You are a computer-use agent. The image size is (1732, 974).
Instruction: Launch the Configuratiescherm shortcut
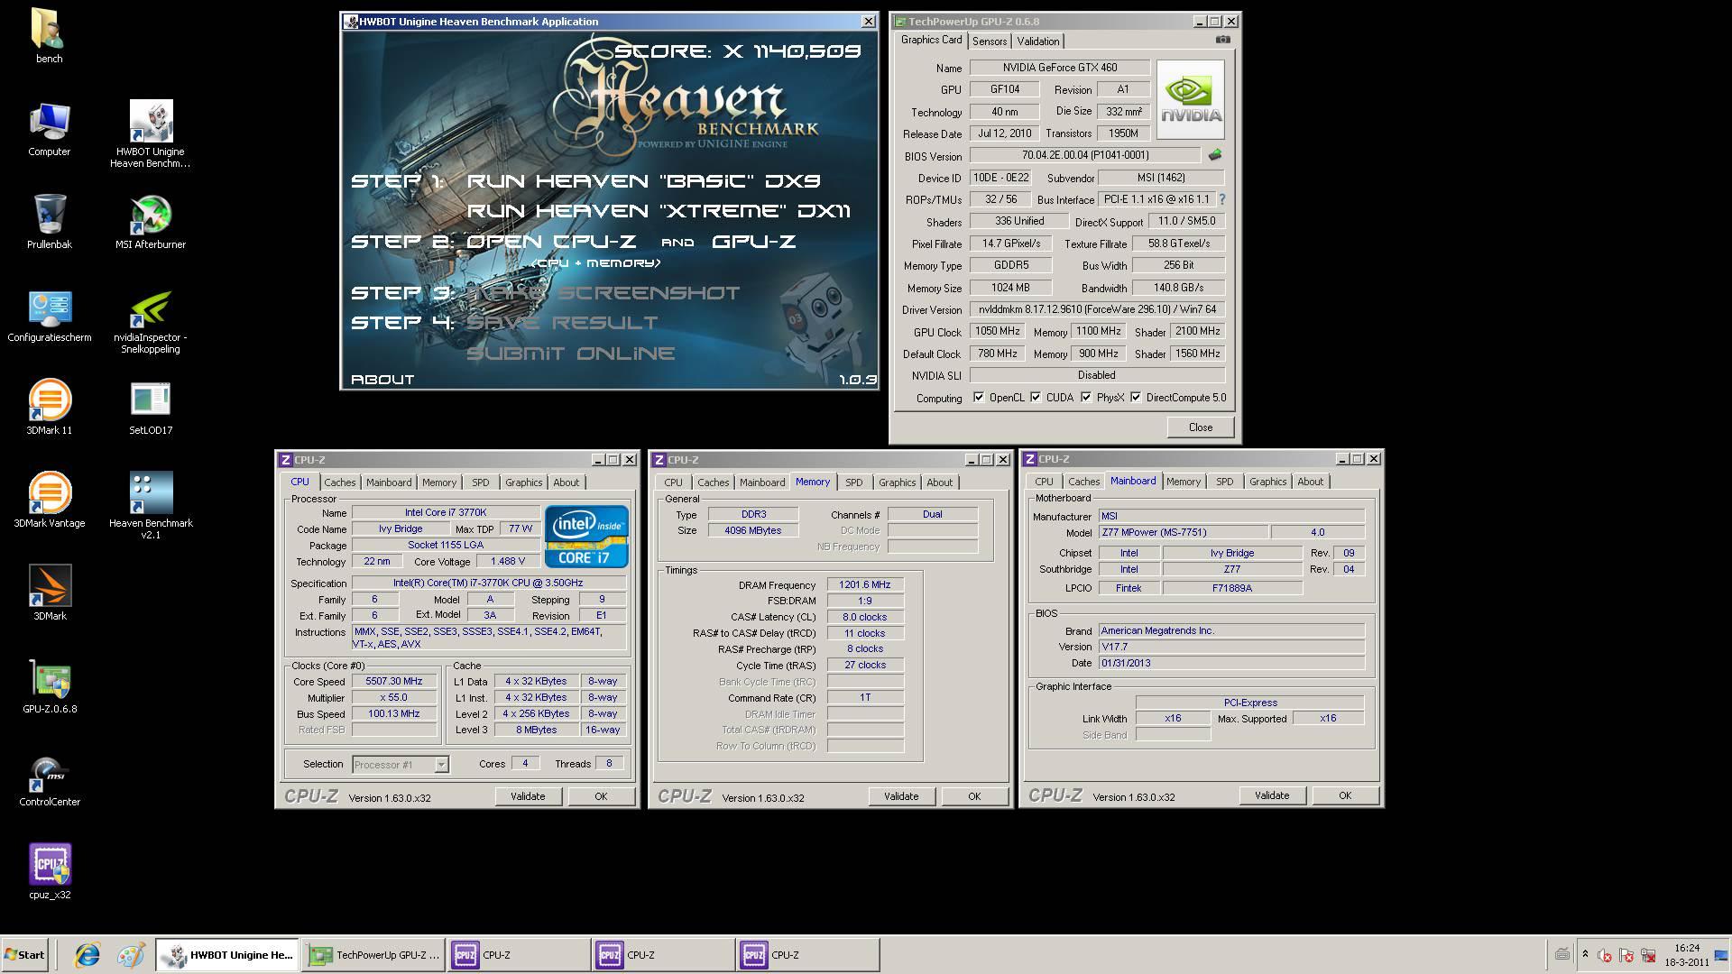(49, 316)
